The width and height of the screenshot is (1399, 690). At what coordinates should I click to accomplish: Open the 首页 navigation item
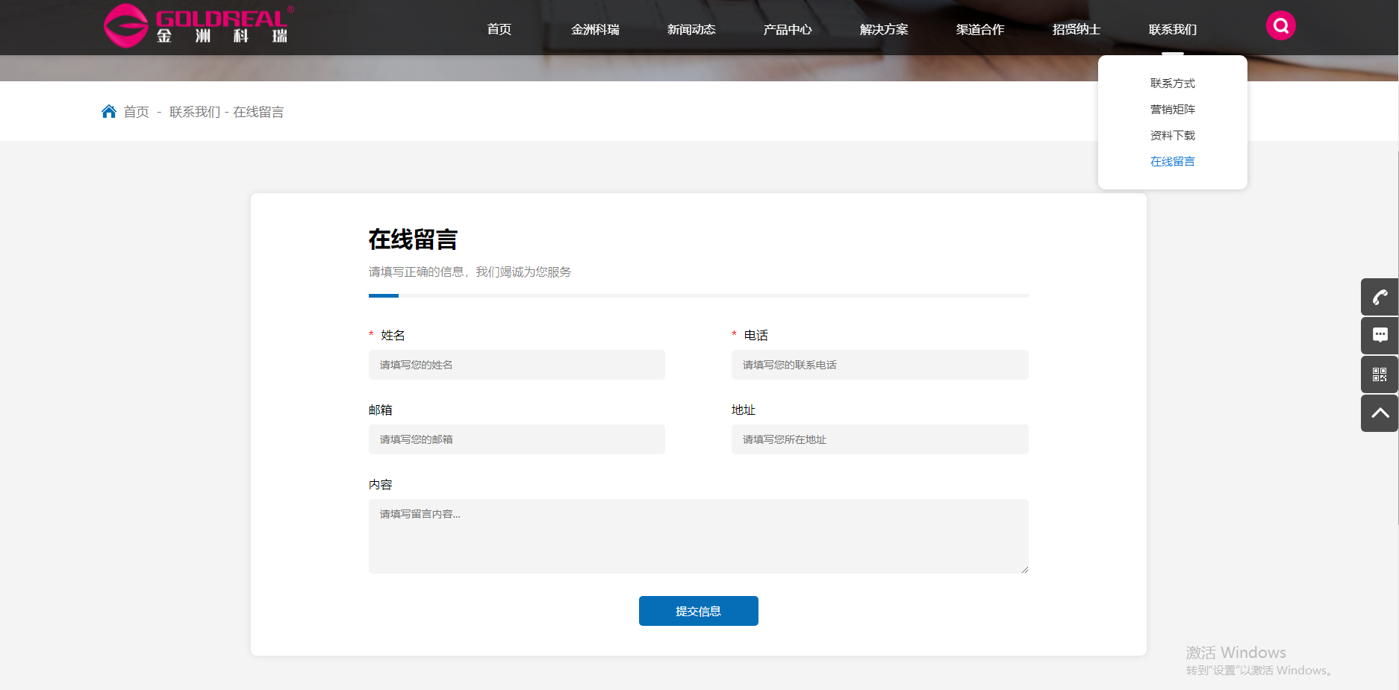tap(499, 29)
